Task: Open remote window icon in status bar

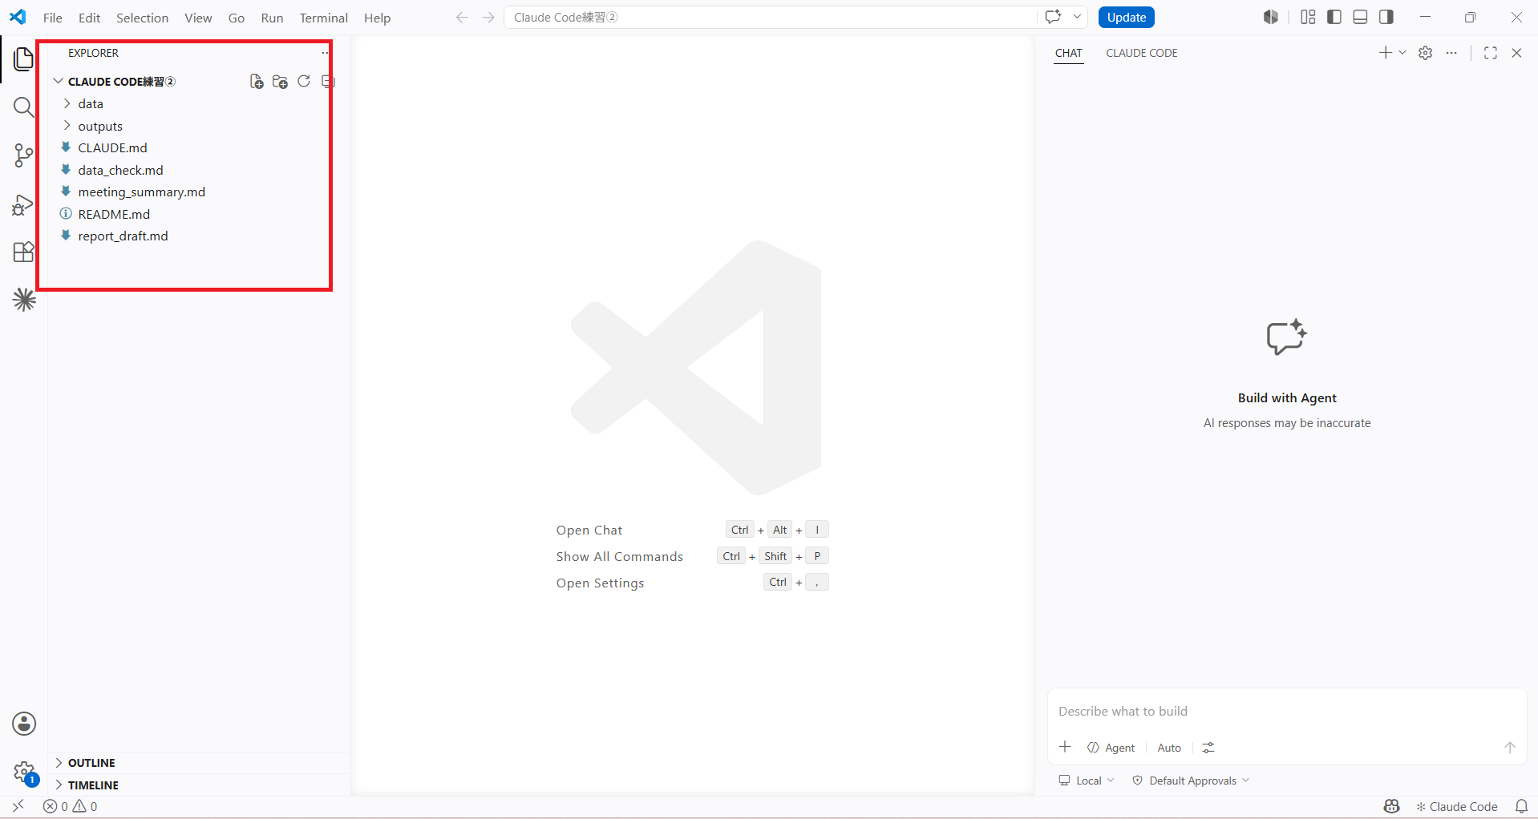Action: (x=18, y=806)
